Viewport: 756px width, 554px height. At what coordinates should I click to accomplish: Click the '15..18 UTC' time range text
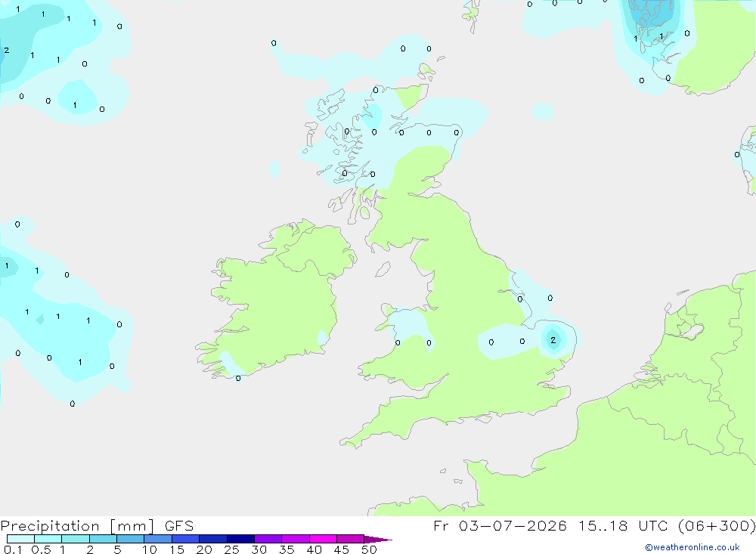623,525
